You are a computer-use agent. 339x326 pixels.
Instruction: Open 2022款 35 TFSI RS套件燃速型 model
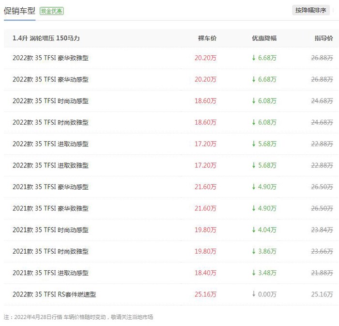[x=54, y=294]
